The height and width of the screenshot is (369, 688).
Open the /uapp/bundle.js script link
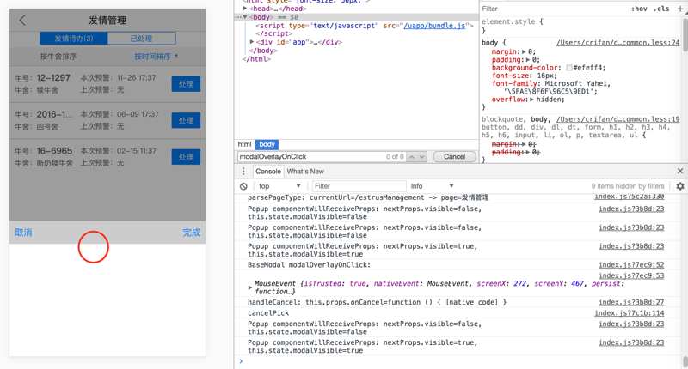434,26
